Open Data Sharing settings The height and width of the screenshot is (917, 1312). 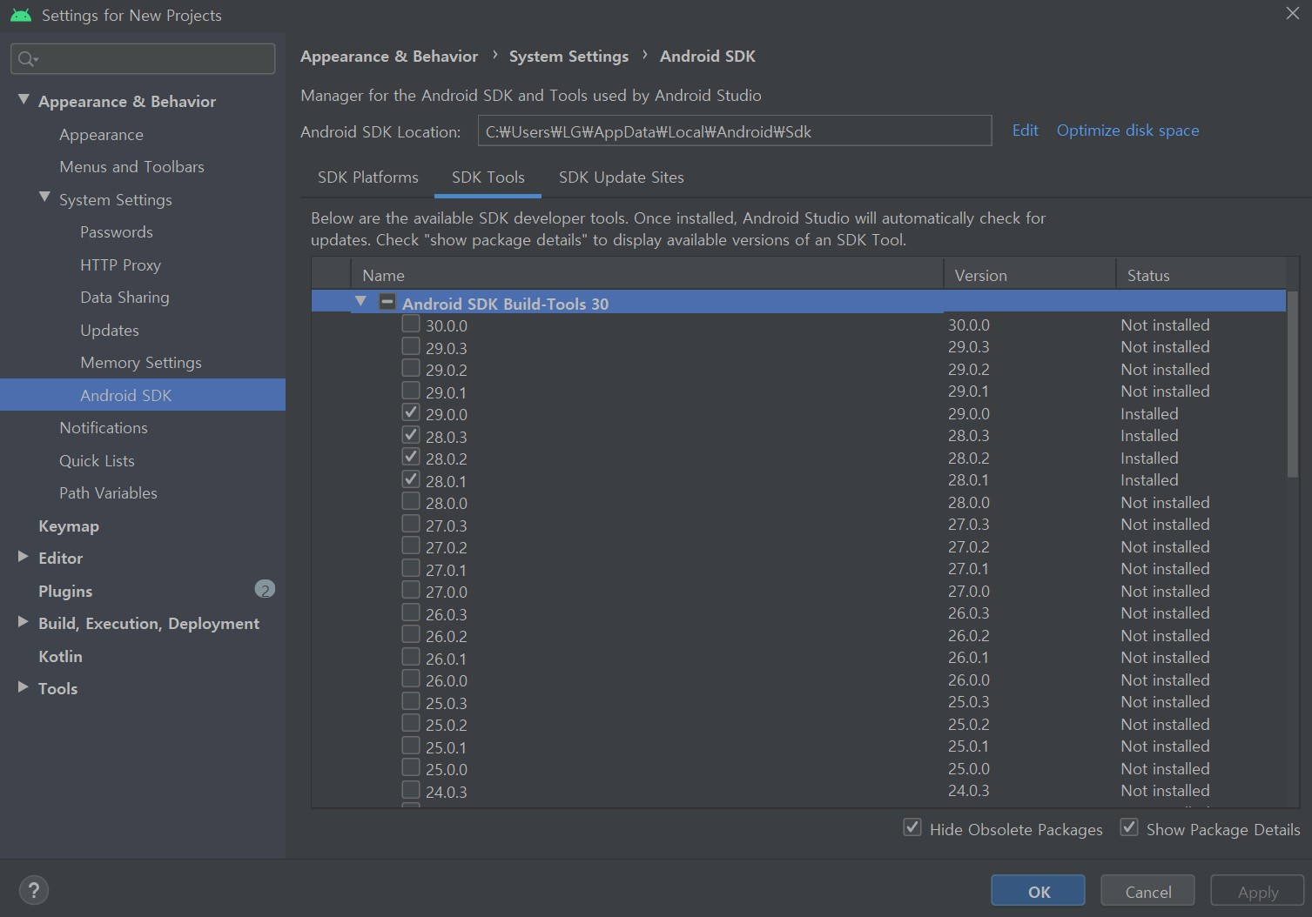point(124,298)
